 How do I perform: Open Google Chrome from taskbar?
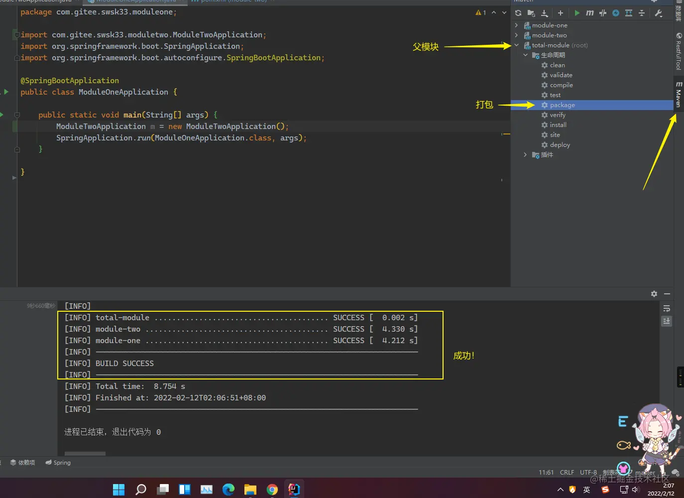point(272,490)
